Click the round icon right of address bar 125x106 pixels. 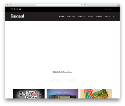point(85,5)
